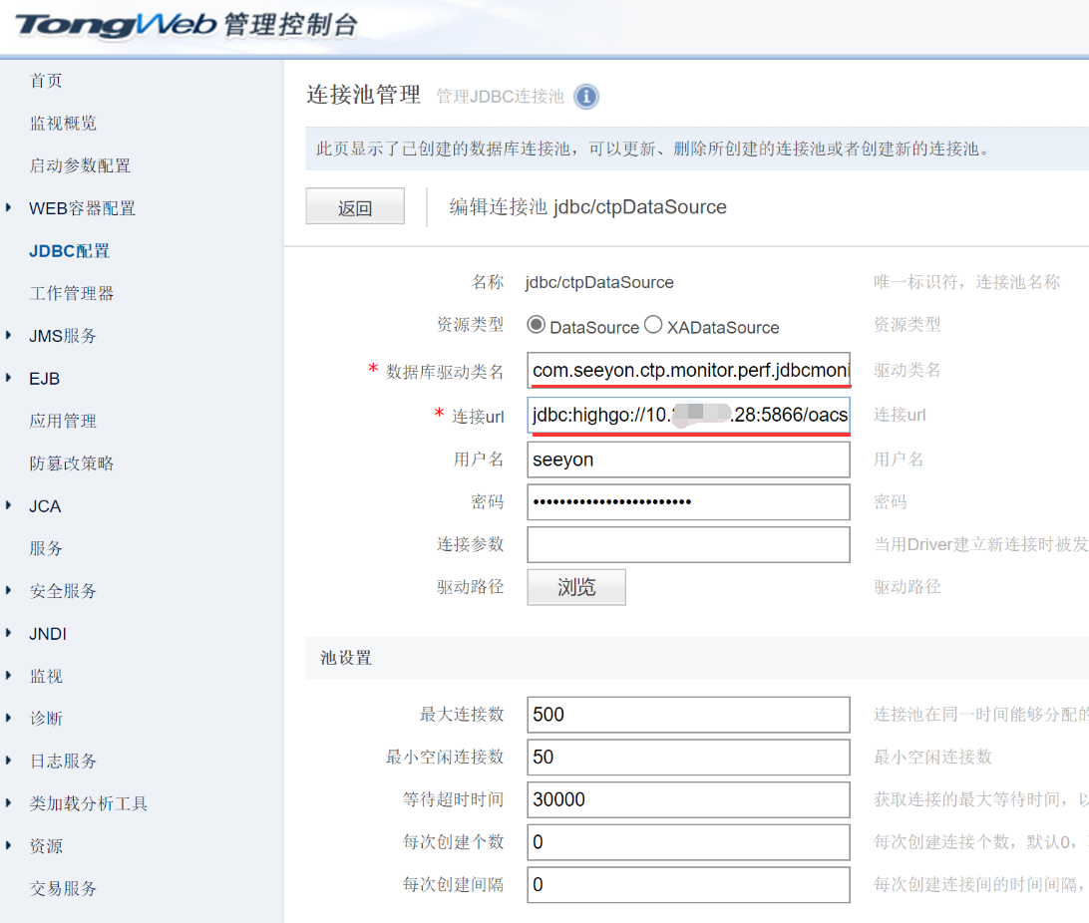Click the TongWeb 管理控制台 logo

[x=186, y=25]
